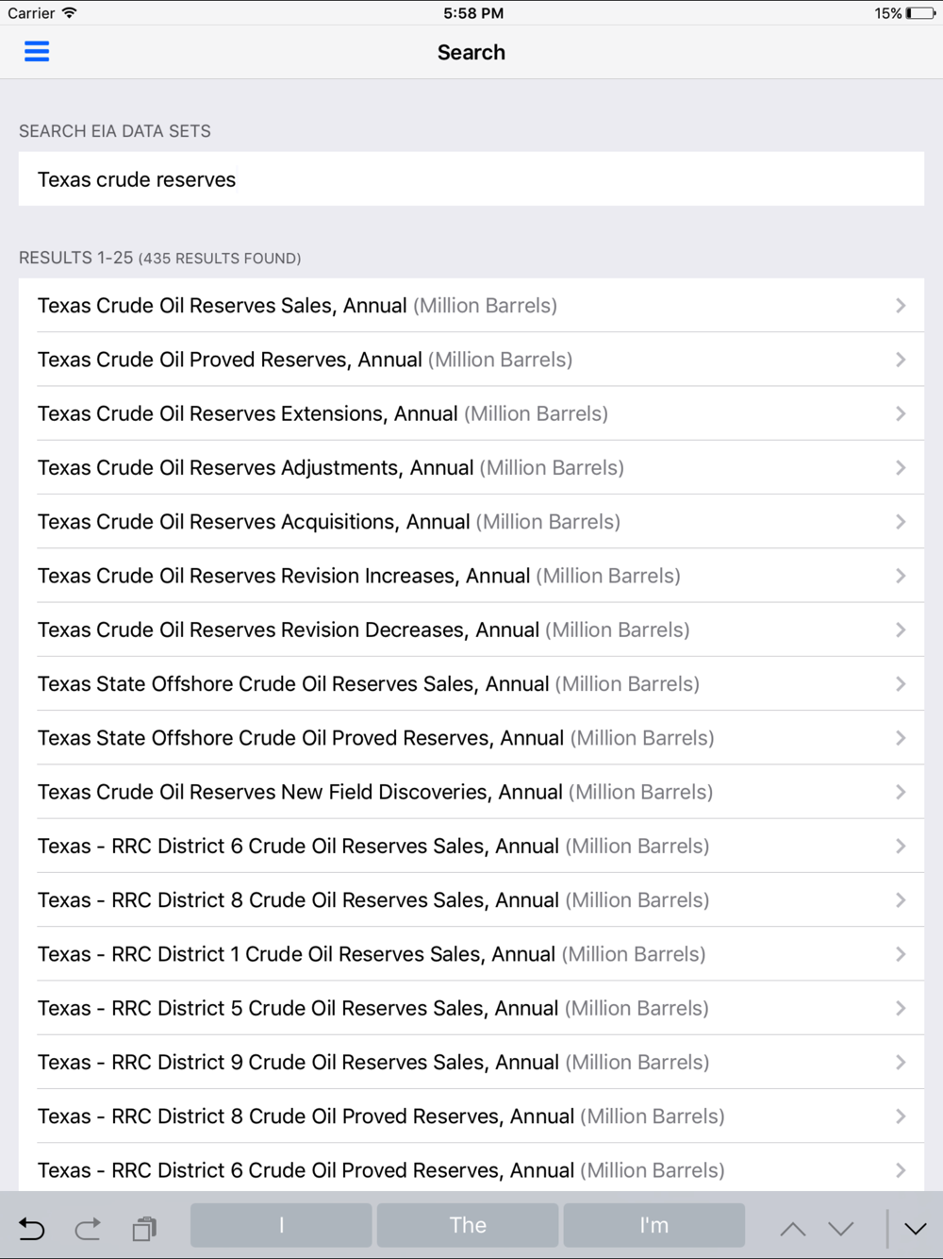This screenshot has height=1259, width=943.
Task: Choose the 'I' keyboard suggestion
Action: tap(281, 1225)
